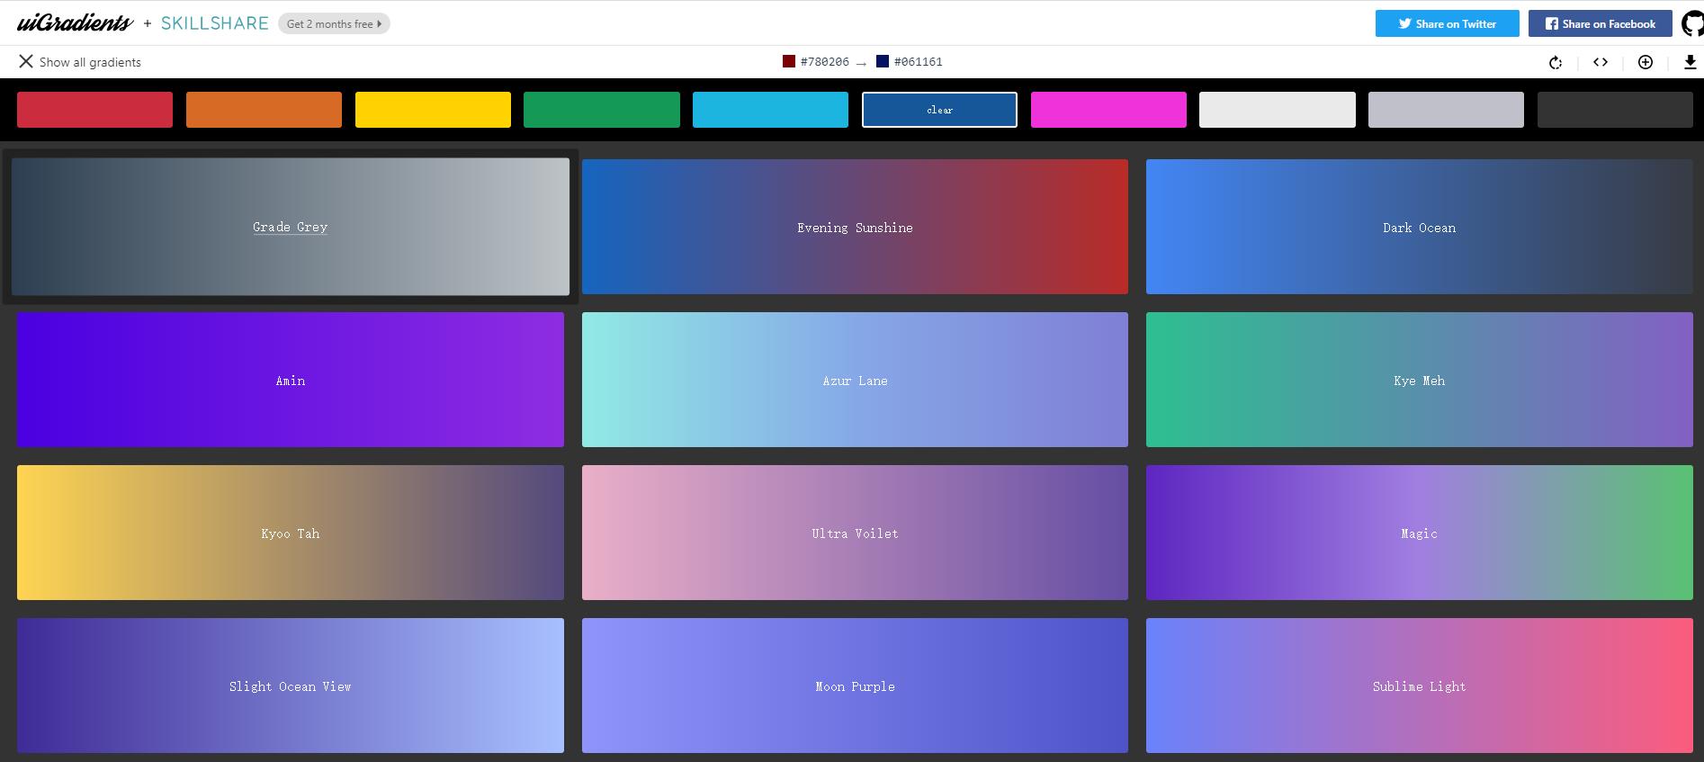
Task: Open the Skillshare link
Action: pyautogui.click(x=214, y=23)
